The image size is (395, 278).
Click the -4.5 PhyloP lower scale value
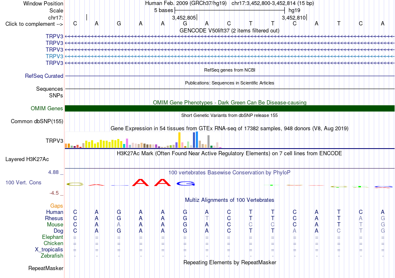click(x=54, y=193)
